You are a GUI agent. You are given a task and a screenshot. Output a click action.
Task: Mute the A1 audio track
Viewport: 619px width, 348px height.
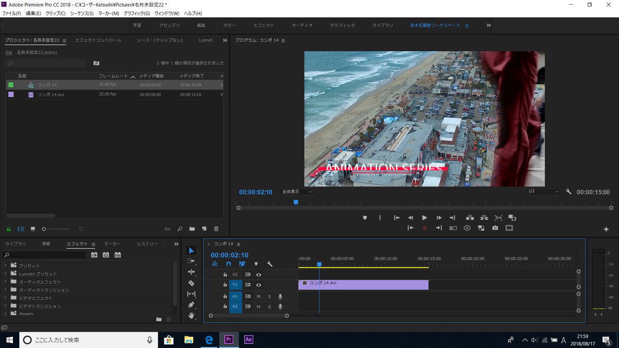[259, 296]
